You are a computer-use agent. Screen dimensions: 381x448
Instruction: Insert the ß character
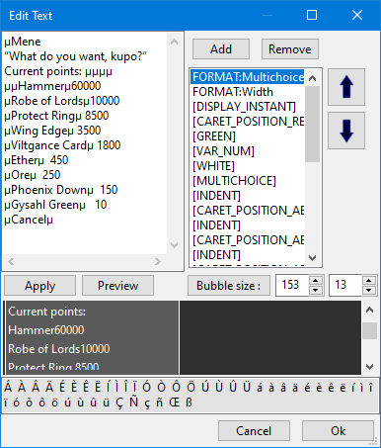pos(189,403)
